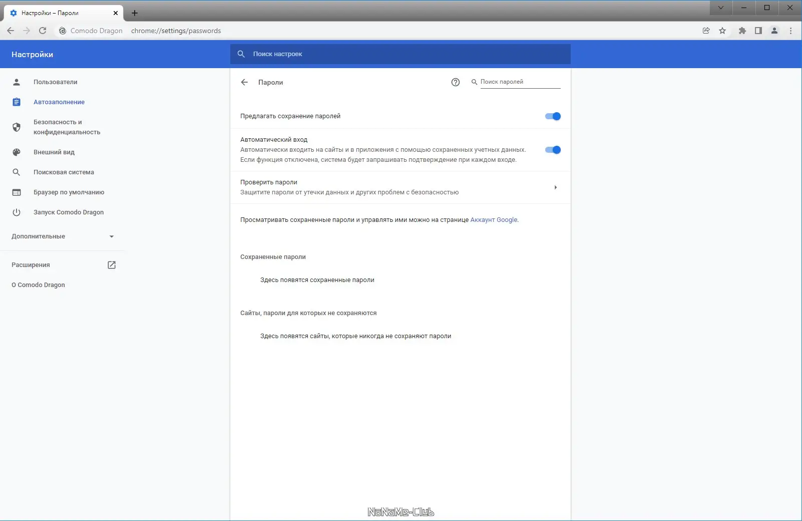Open a new tab with plus button
This screenshot has height=521, width=802.
(x=135, y=13)
